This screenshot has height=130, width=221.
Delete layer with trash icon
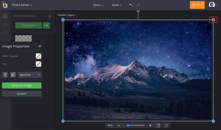[x=5, y=75]
